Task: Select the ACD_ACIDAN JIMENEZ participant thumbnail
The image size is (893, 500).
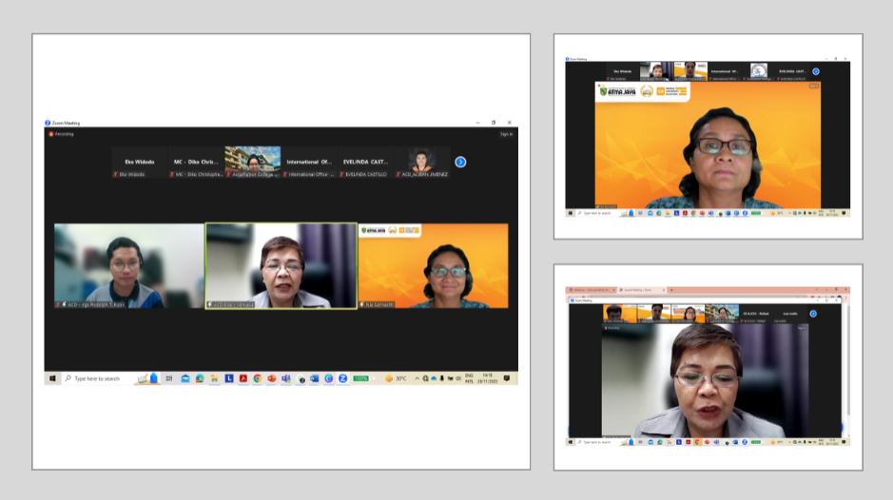Action: (421, 163)
